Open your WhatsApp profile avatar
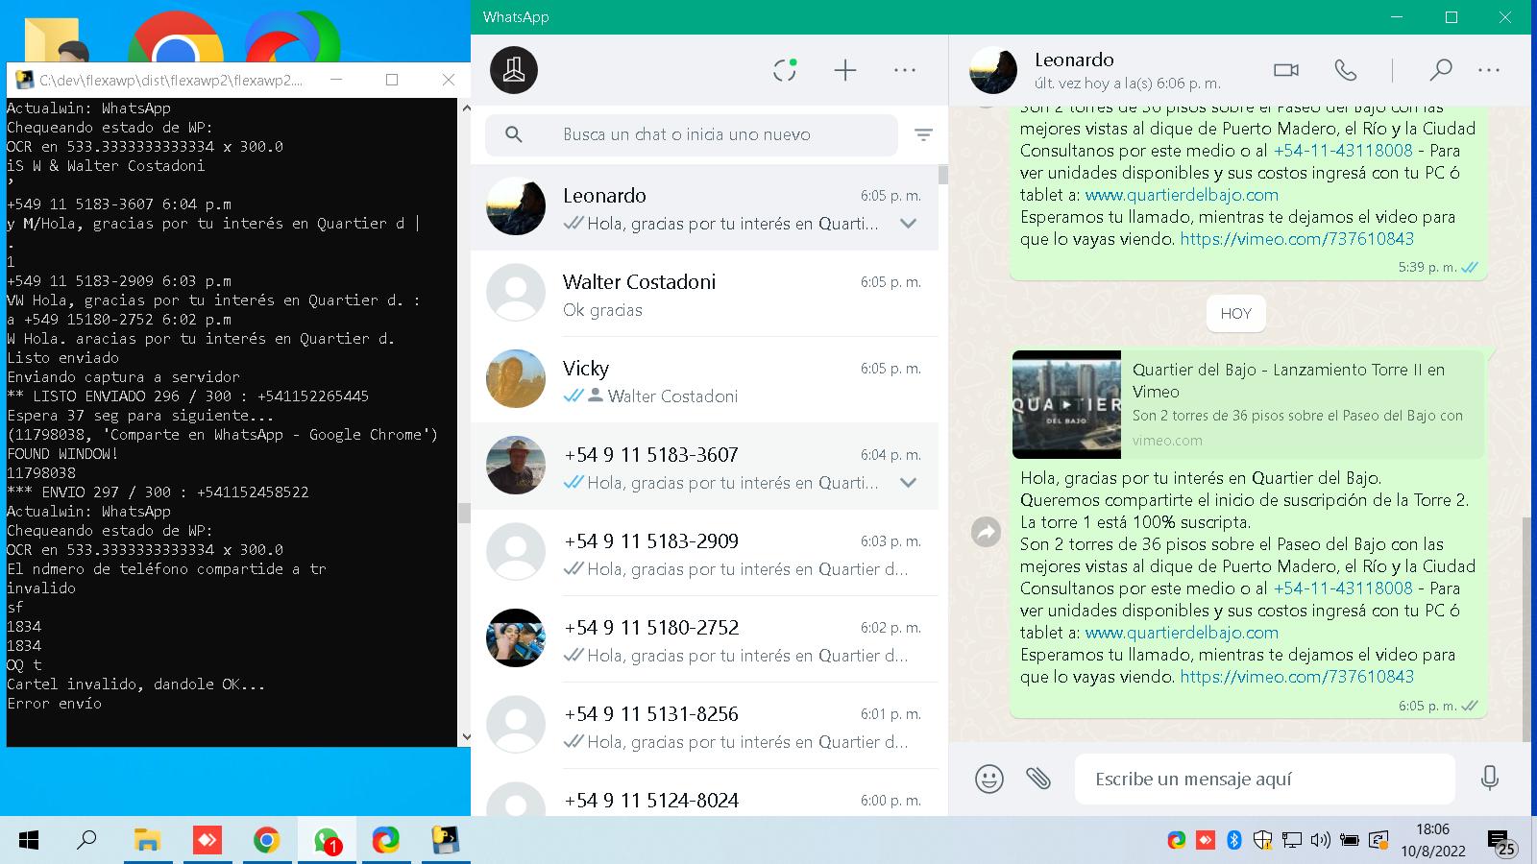 pos(514,70)
